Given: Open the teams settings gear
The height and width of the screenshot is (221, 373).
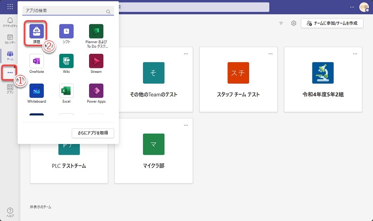Looking at the screenshot, I should point(293,23).
